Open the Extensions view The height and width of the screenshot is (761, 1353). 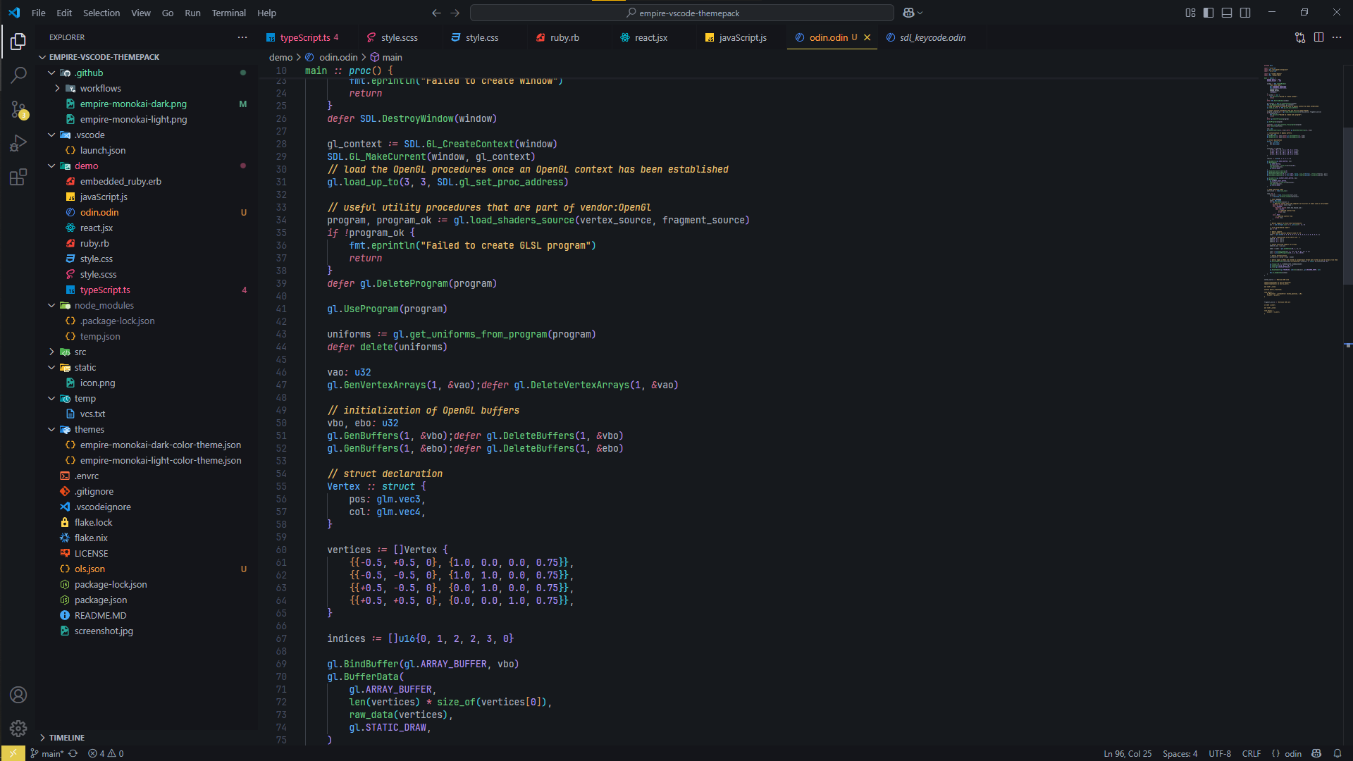tap(18, 177)
